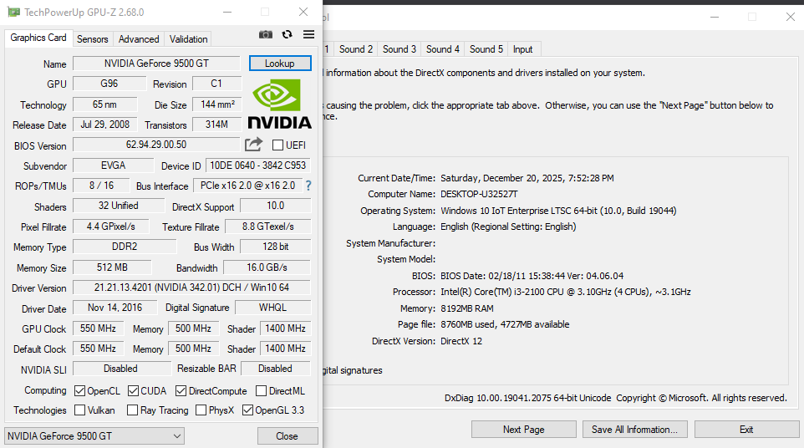Image resolution: width=804 pixels, height=448 pixels.
Task: Click the Resizable BAR field Disabled
Action: coord(275,369)
